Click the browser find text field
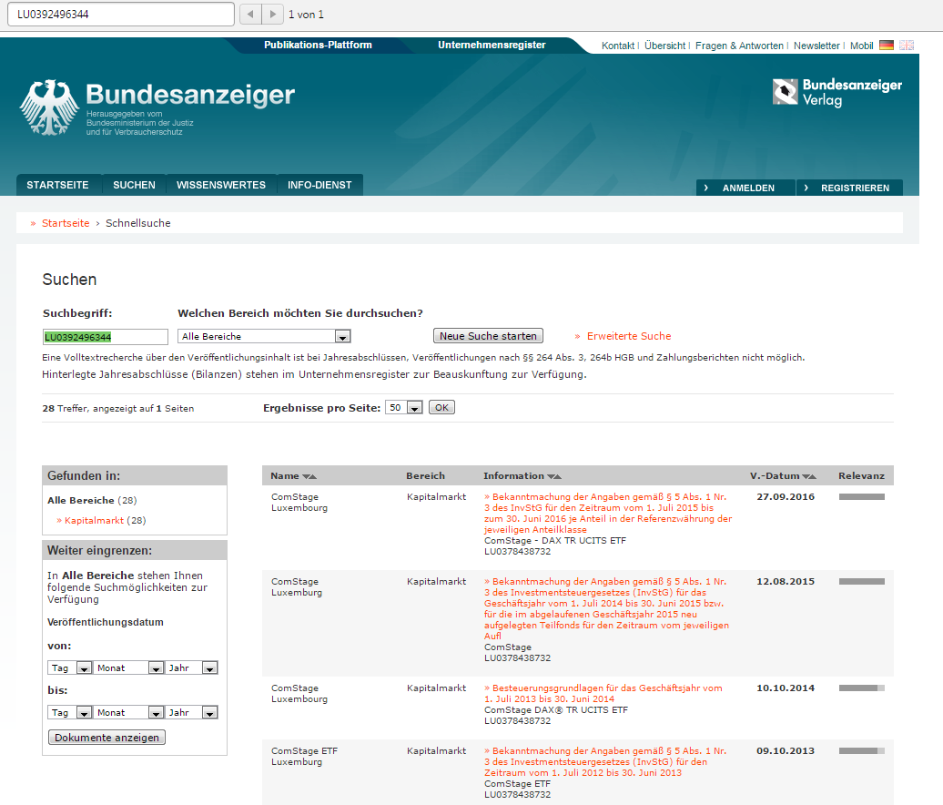 pyautogui.click(x=121, y=15)
